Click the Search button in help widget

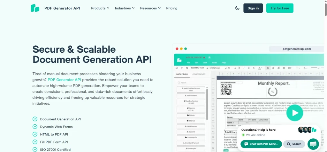294,144
